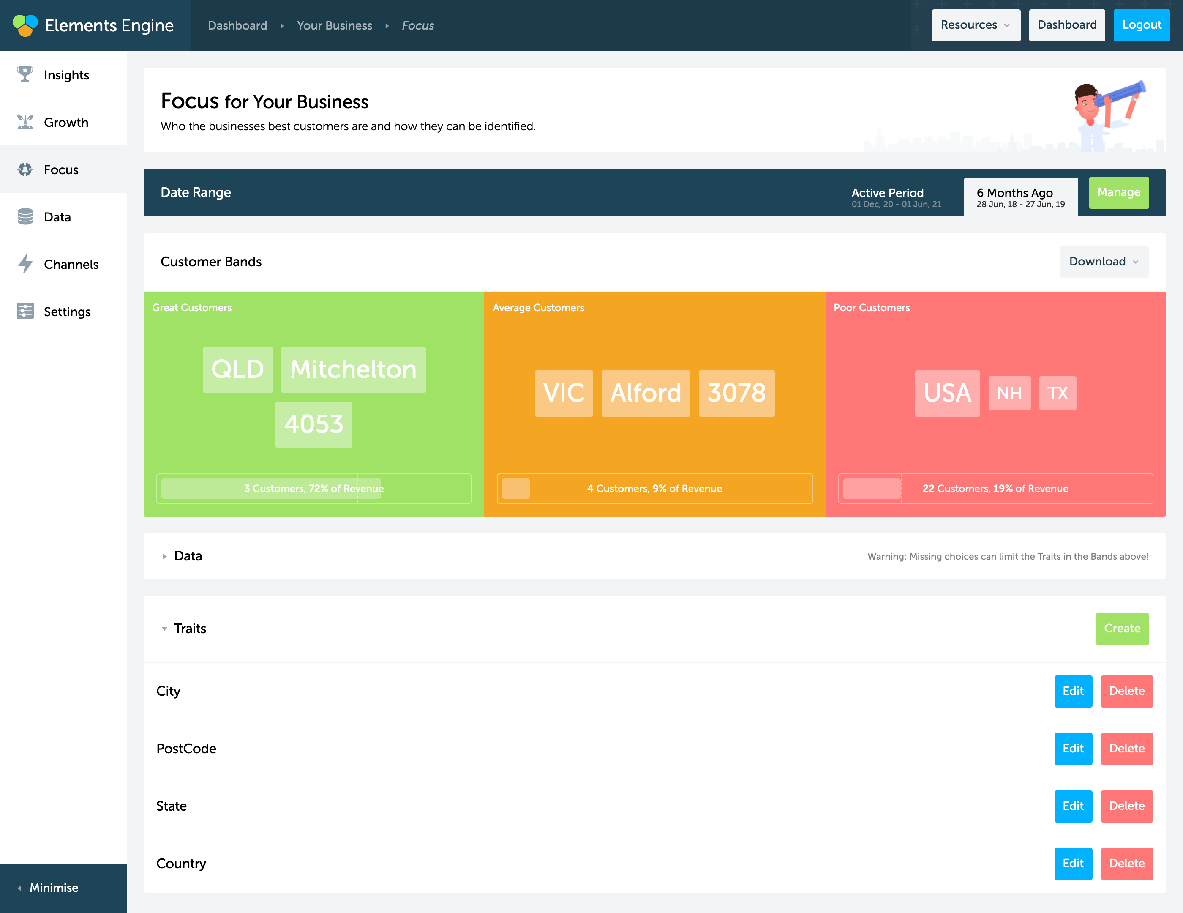Click the green Manage button
Image resolution: width=1183 pixels, height=913 pixels.
1118,192
